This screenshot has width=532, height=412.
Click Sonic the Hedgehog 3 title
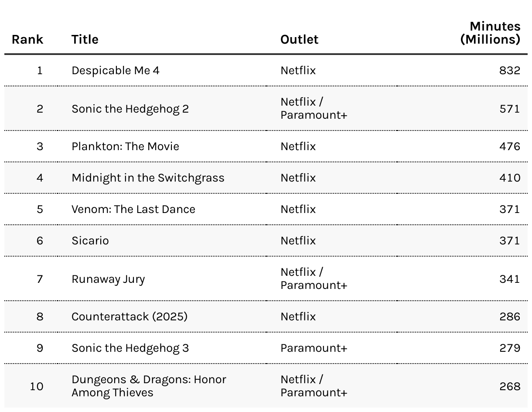pos(130,348)
